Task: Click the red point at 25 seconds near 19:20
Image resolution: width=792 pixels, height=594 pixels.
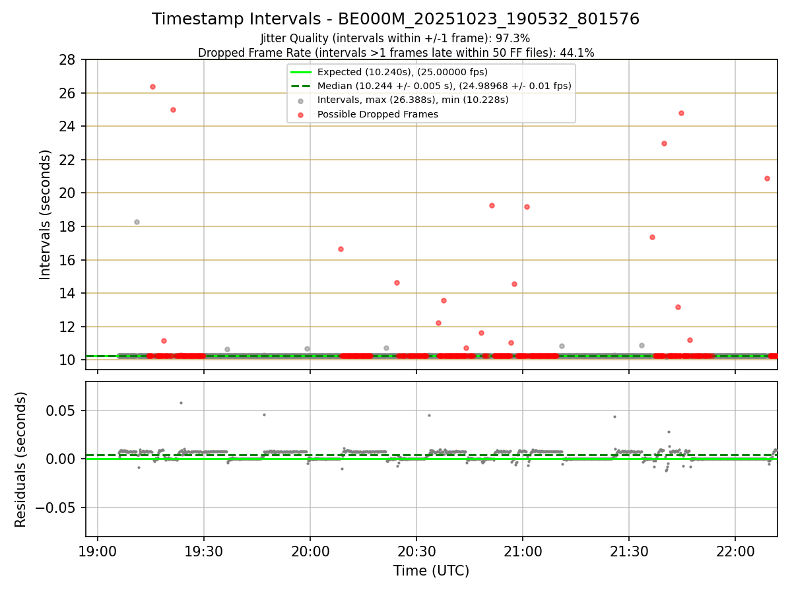Action: click(x=173, y=110)
